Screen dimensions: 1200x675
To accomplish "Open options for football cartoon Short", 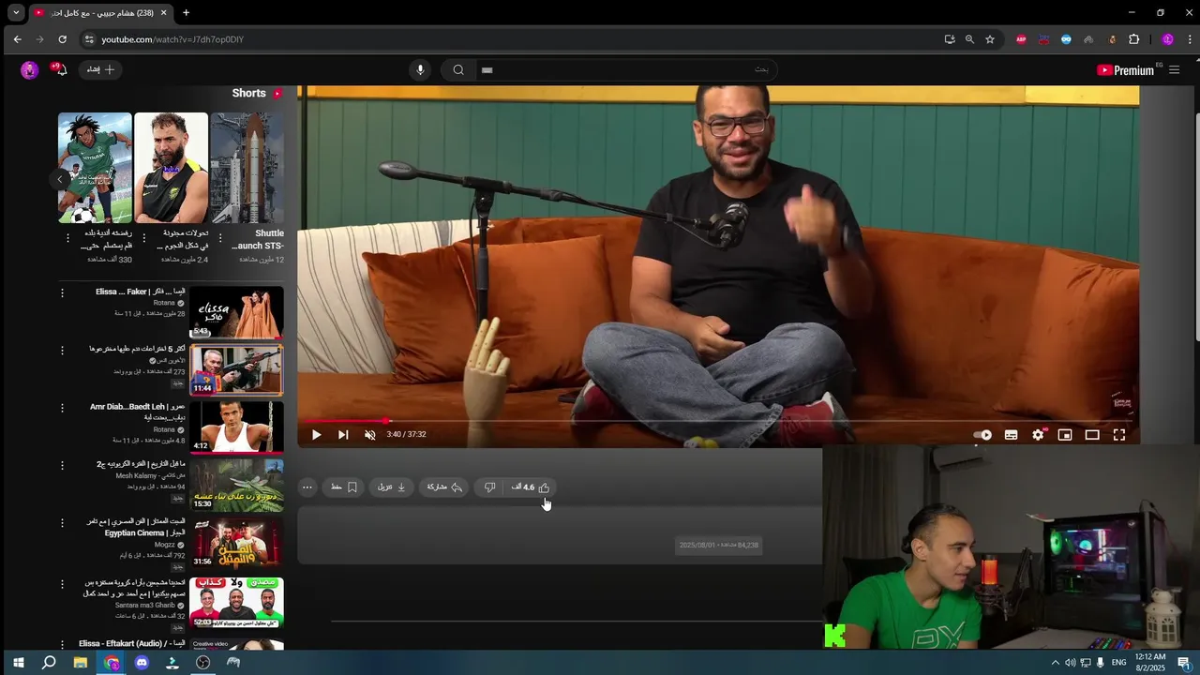I will pyautogui.click(x=67, y=238).
